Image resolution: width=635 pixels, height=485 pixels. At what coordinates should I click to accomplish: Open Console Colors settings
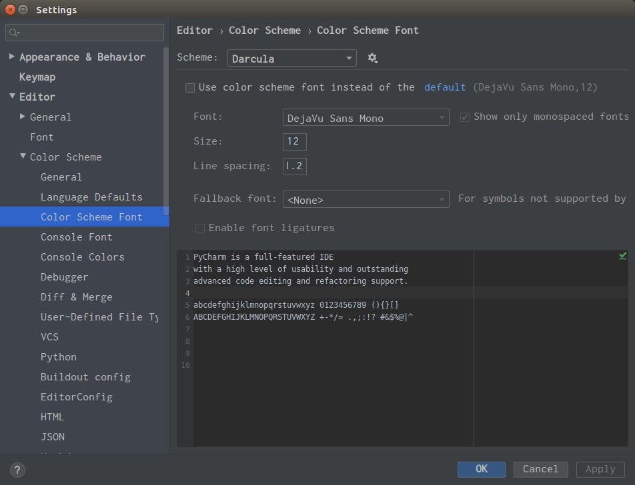[82, 257]
